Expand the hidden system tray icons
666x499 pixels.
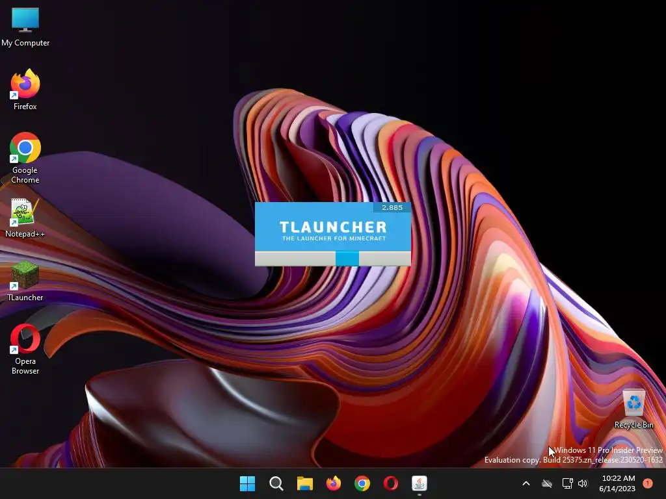click(526, 483)
